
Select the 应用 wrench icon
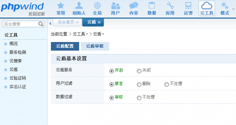170,9
